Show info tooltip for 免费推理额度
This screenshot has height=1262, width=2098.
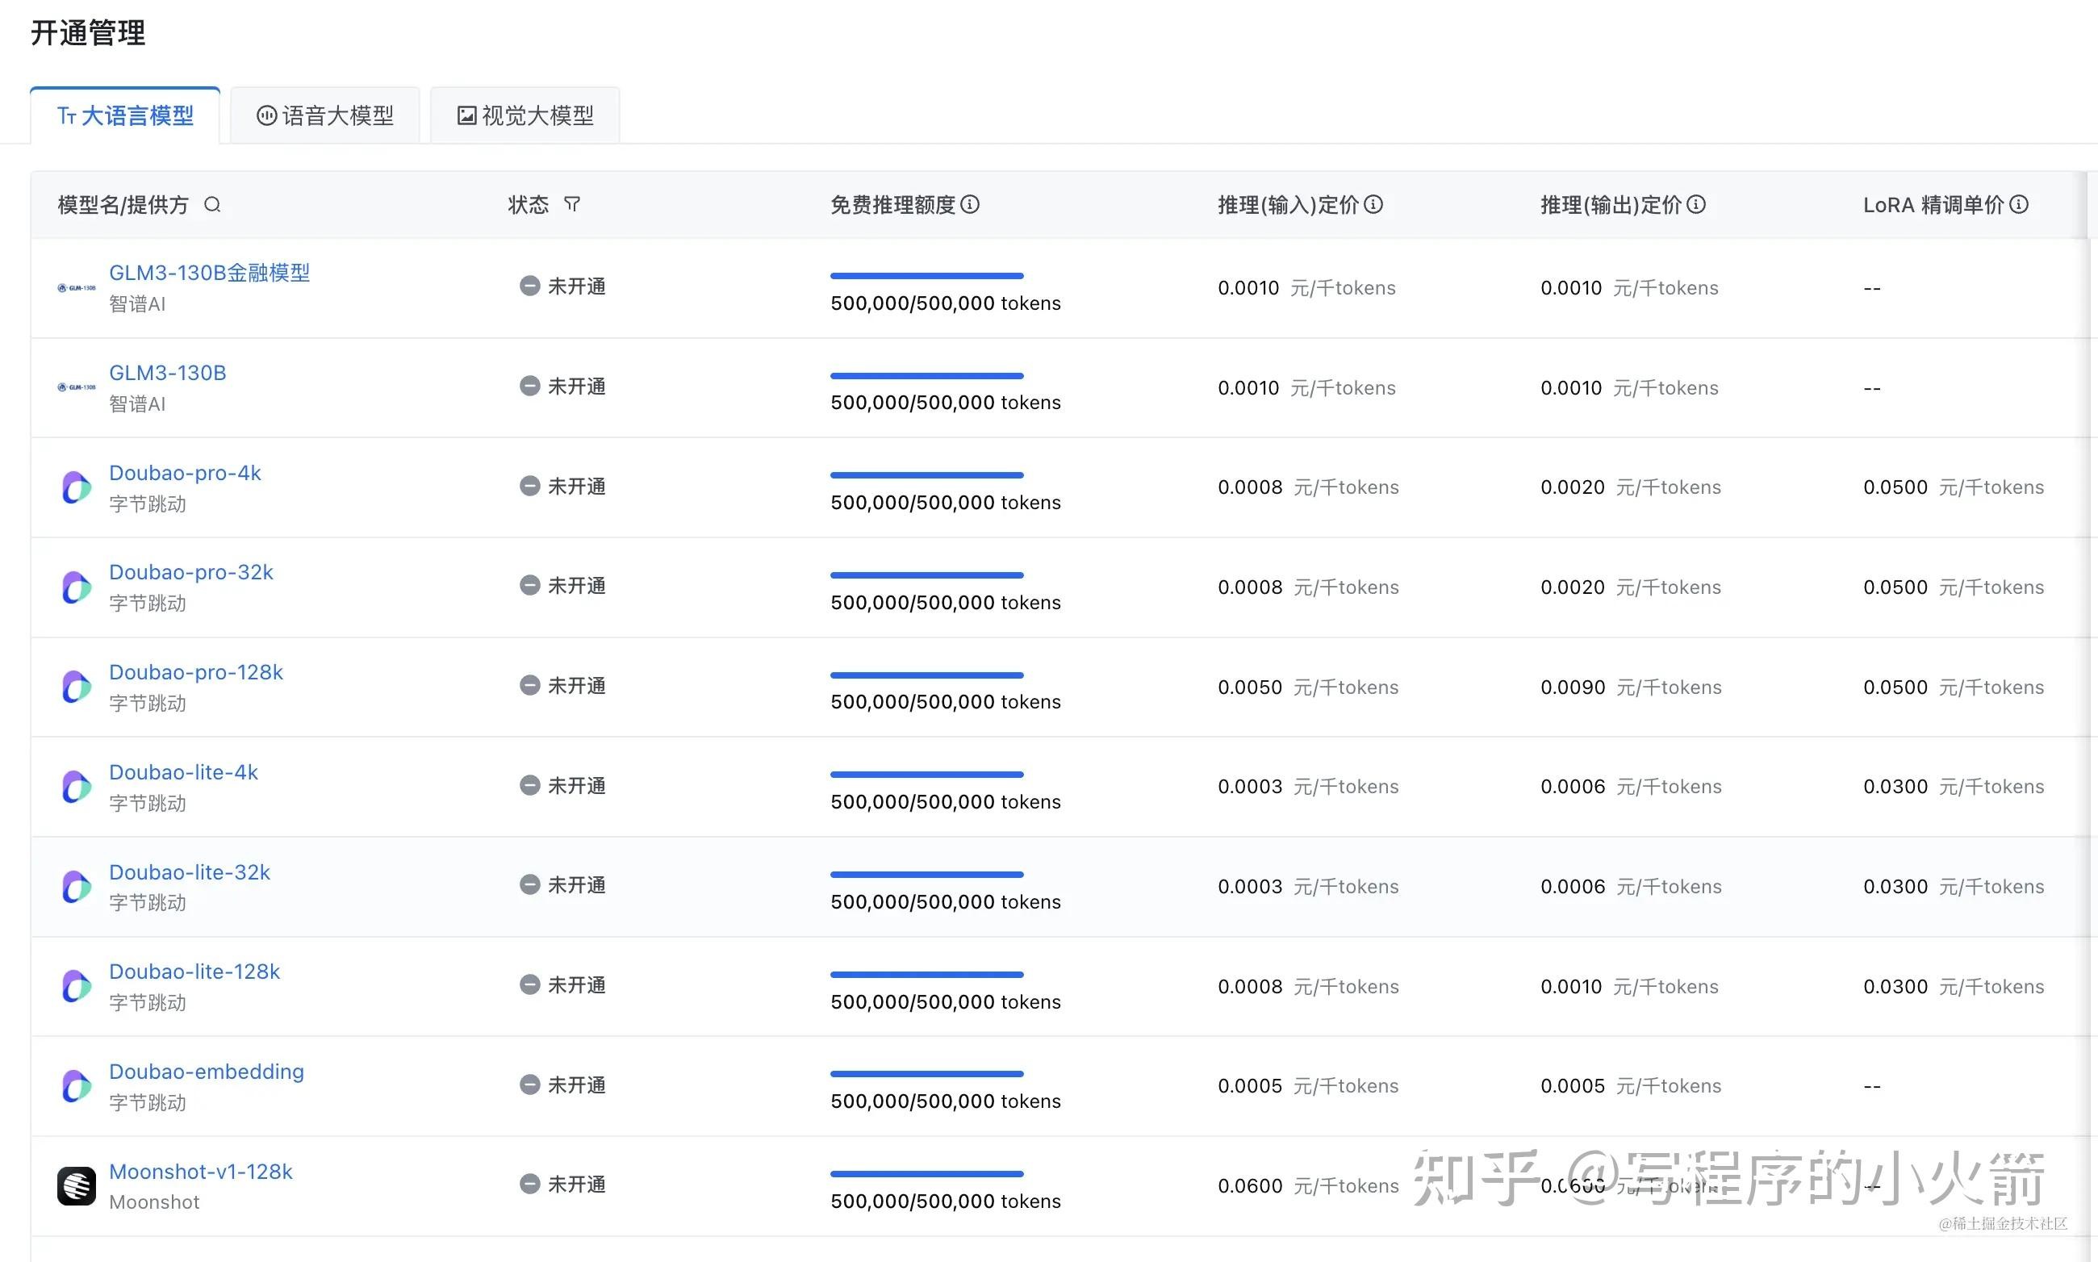pos(971,204)
